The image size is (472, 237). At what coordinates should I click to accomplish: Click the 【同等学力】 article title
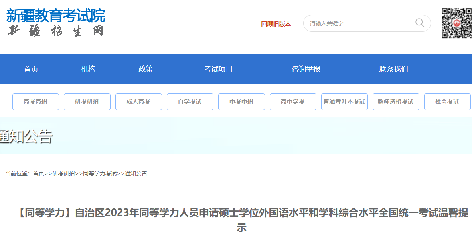243,220
